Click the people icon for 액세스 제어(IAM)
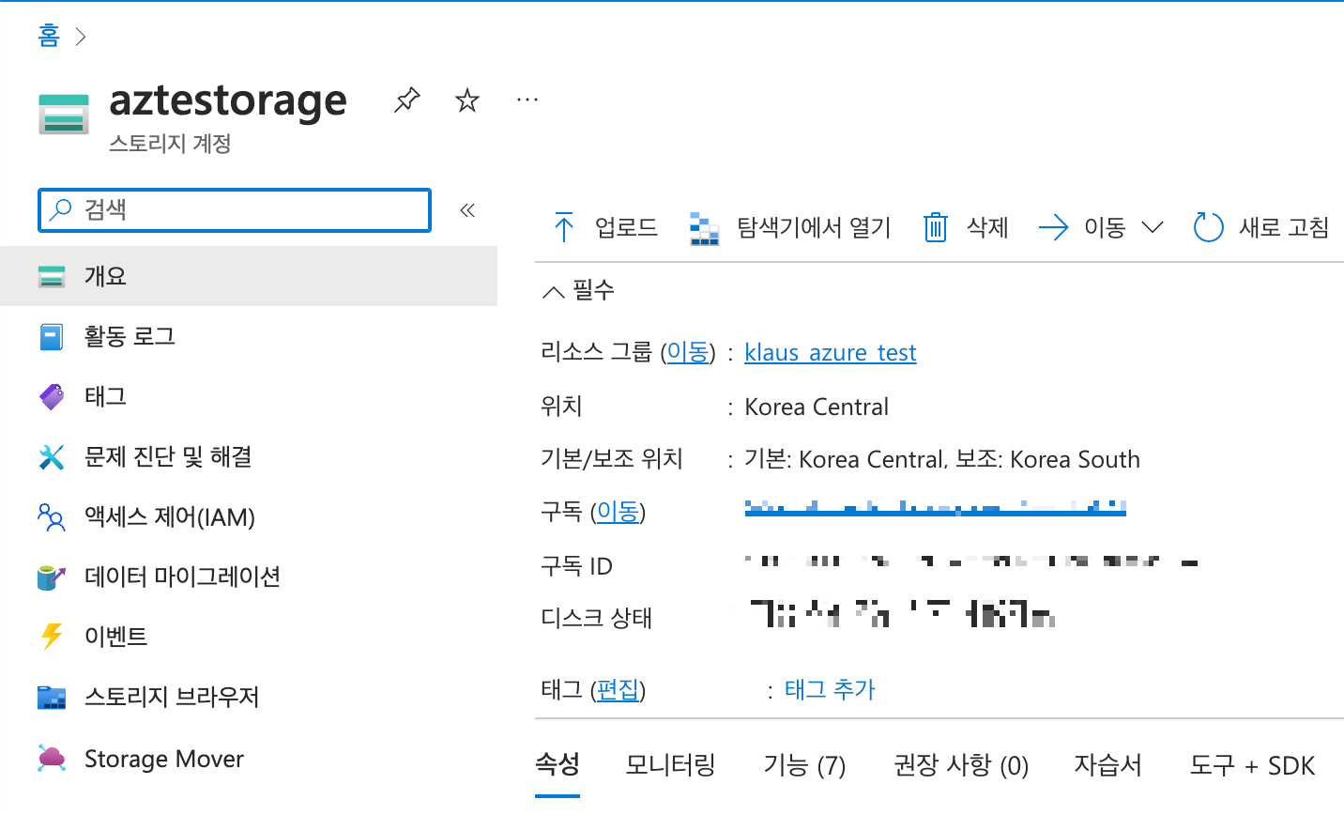The width and height of the screenshot is (1344, 815). click(52, 517)
